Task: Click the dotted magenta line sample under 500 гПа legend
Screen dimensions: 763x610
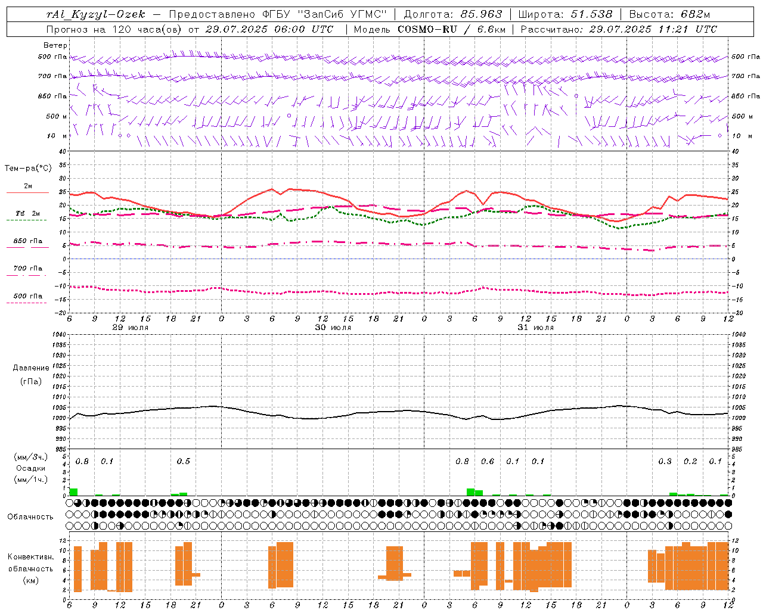Action: pos(27,303)
